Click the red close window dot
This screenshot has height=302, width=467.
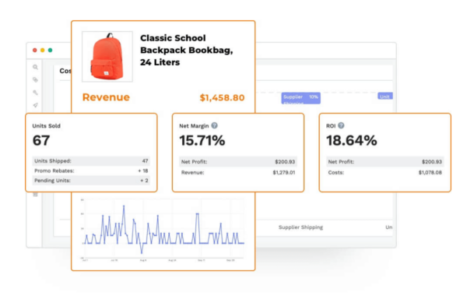[35, 50]
